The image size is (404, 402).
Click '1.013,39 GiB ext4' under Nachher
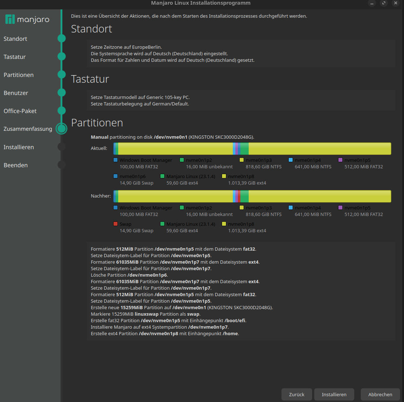(x=247, y=230)
